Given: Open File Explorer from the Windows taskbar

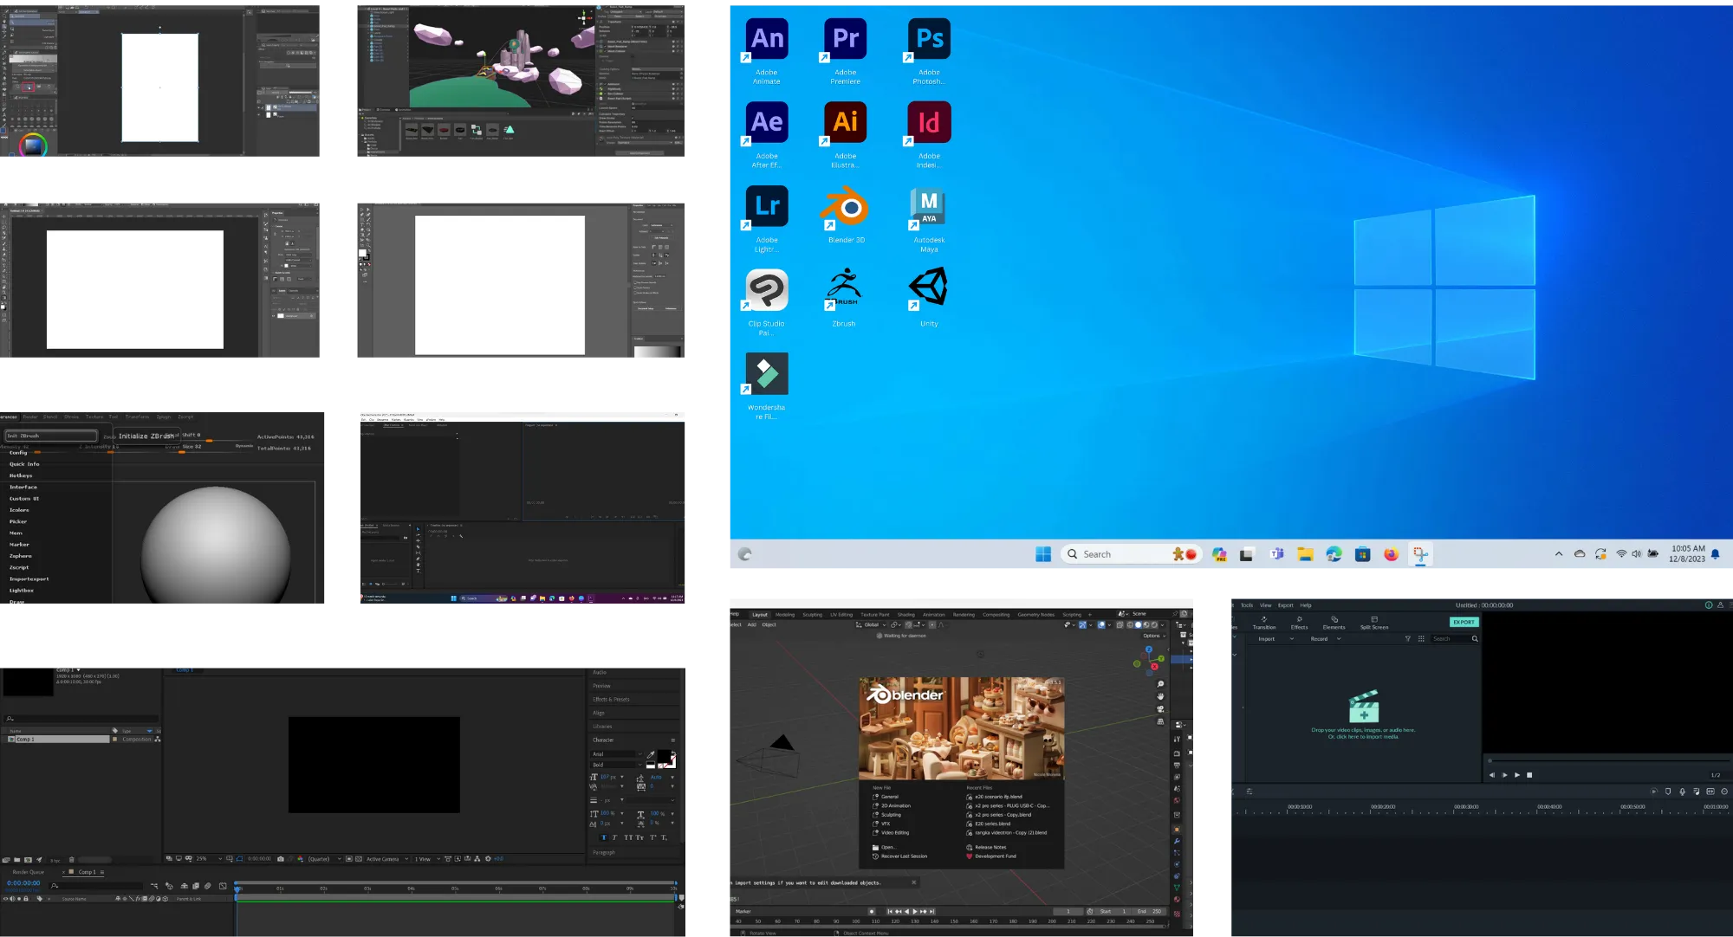Looking at the screenshot, I should [x=1305, y=554].
